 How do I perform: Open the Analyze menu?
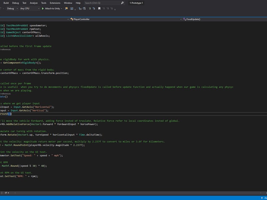coord(34,3)
